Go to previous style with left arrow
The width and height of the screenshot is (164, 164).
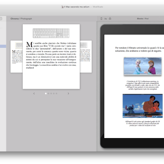tap(34, 93)
